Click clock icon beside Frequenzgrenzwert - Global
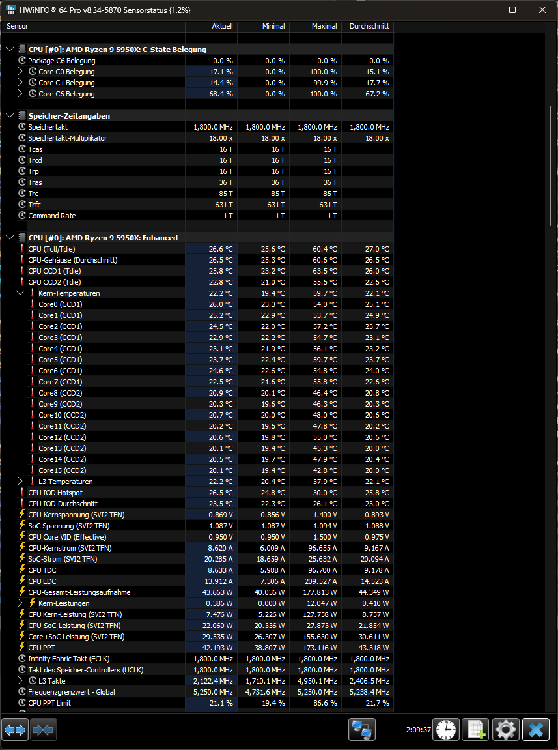This screenshot has height=750, width=558. coord(22,691)
